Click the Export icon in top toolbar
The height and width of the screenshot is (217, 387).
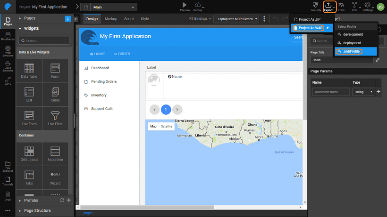328,6
